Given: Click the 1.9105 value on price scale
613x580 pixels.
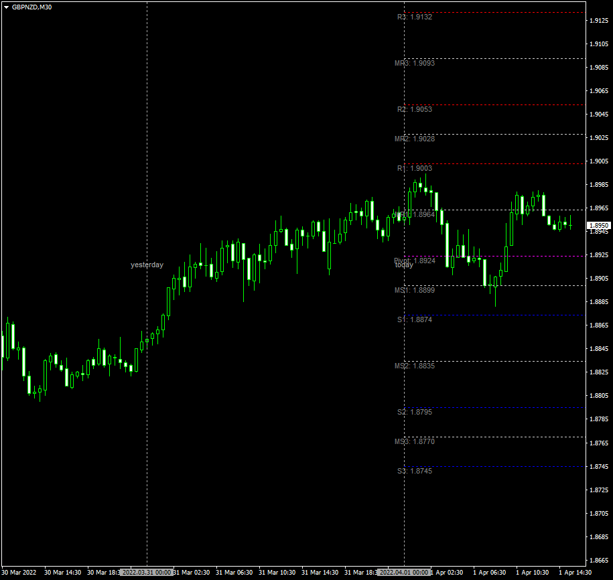Looking at the screenshot, I should click(x=598, y=44).
